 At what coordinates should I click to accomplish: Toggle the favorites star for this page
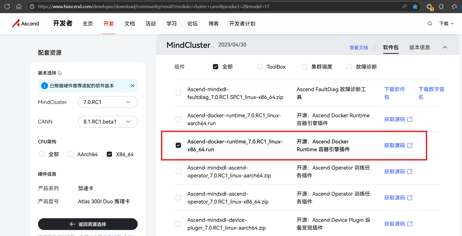[x=415, y=7]
